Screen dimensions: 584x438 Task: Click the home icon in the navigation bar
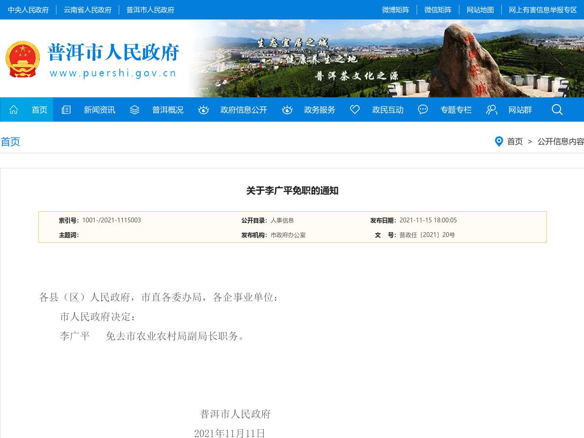click(14, 109)
